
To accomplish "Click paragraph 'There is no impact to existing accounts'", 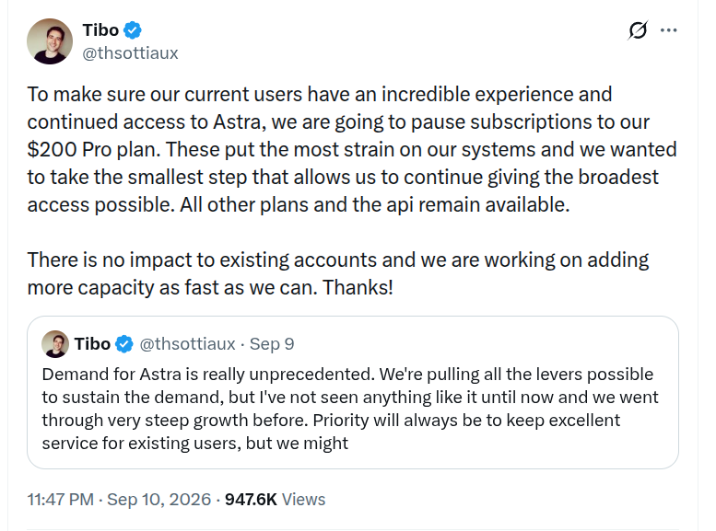I will click(x=338, y=273).
